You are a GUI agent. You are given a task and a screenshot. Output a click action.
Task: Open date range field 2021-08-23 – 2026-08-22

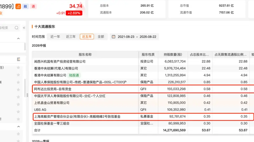(x=134, y=37)
